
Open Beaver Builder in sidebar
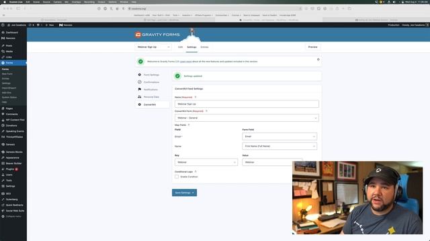click(13, 163)
